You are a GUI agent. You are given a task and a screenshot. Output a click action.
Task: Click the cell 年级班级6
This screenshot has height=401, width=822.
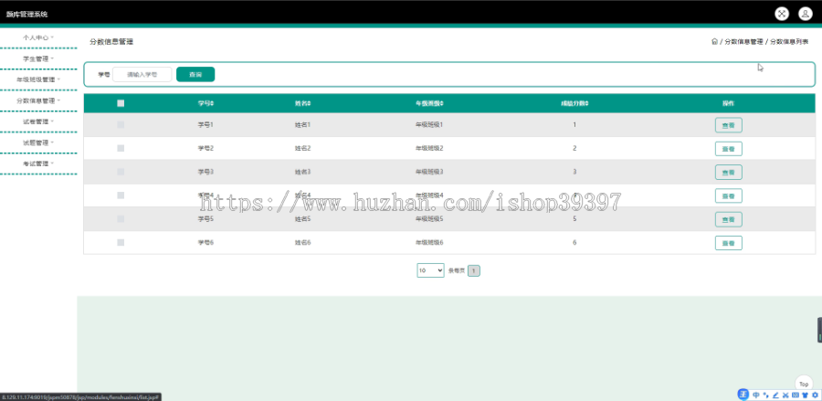click(429, 243)
